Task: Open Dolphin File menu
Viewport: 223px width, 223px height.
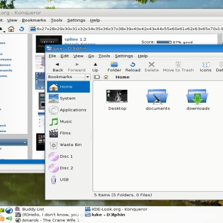Action: pyautogui.click(x=52, y=56)
